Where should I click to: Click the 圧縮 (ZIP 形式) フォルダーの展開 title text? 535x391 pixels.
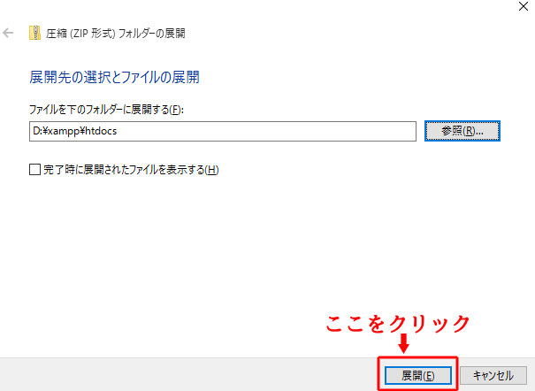116,34
